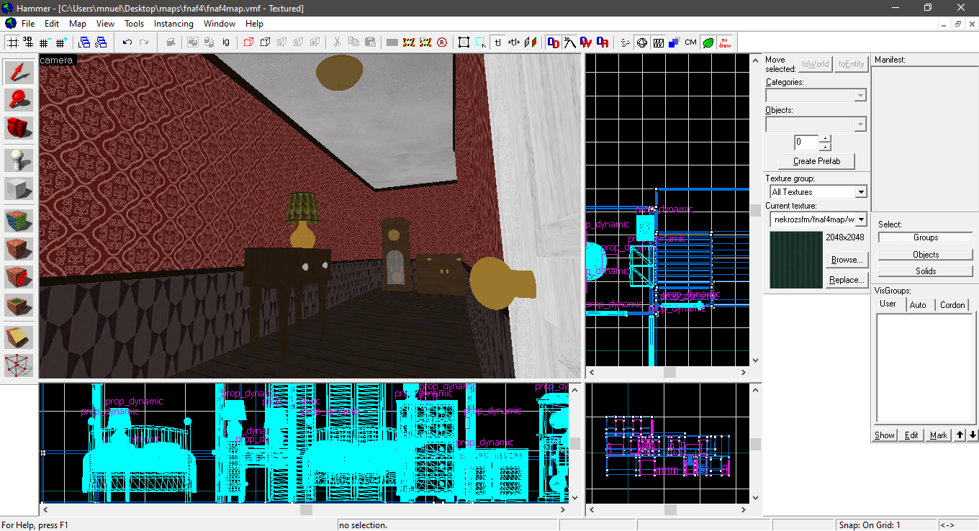Image resolution: width=979 pixels, height=531 pixels.
Task: Click the displacement mask blue squares icon
Action: (x=675, y=42)
